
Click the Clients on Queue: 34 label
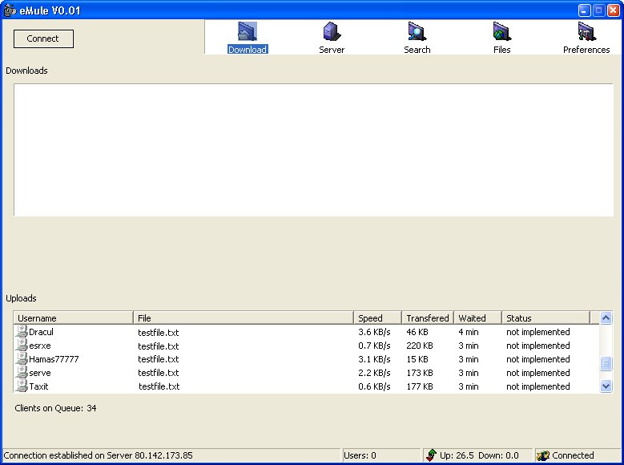pos(55,408)
